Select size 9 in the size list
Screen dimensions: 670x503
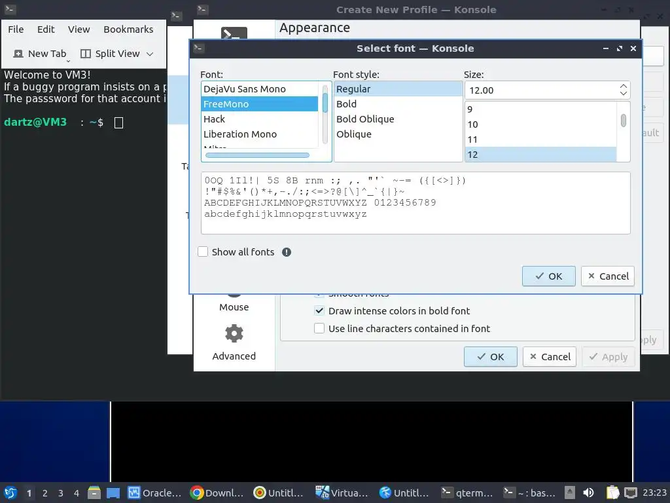click(540, 109)
